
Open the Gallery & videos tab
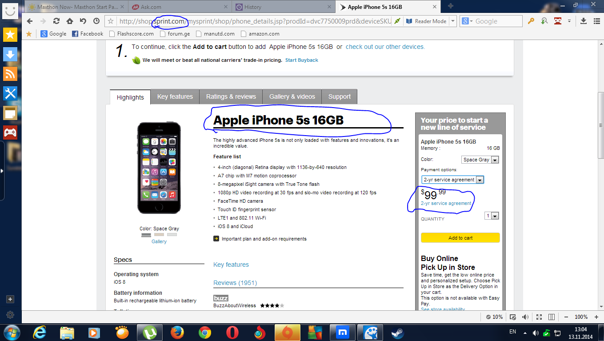click(x=292, y=96)
